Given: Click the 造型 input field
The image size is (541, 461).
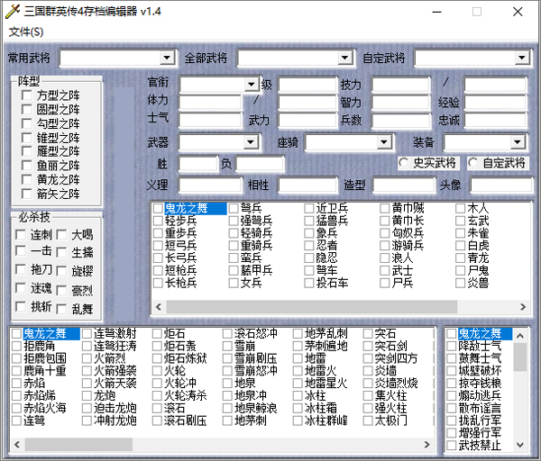Looking at the screenshot, I should 404,185.
